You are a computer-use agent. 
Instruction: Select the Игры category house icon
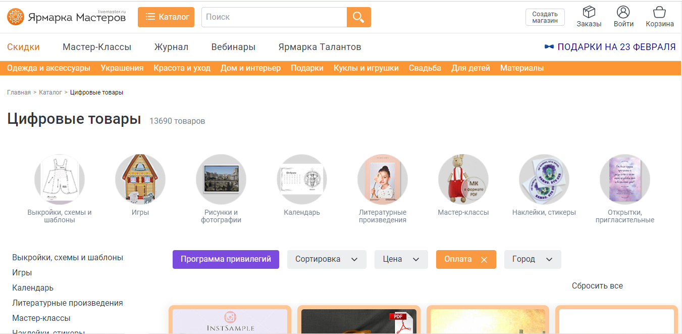(x=140, y=179)
